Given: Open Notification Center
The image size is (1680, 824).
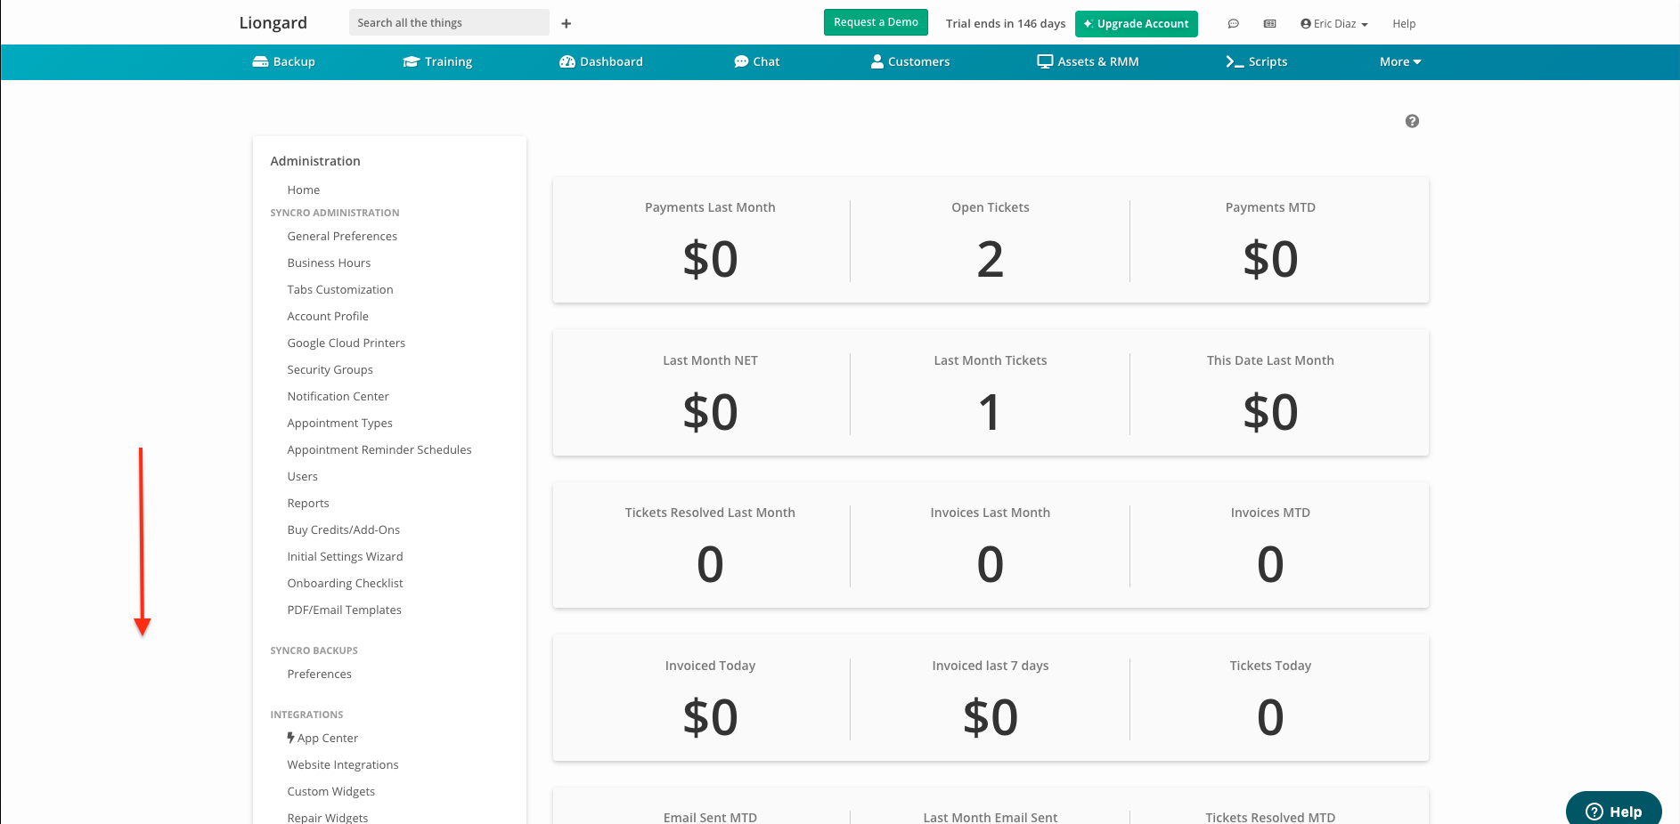Looking at the screenshot, I should tap(338, 396).
